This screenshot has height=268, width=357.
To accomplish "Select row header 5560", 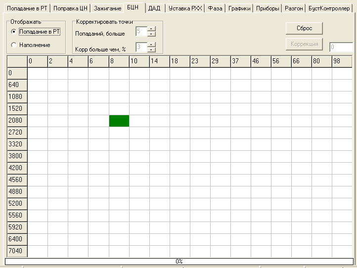I will point(17,216).
